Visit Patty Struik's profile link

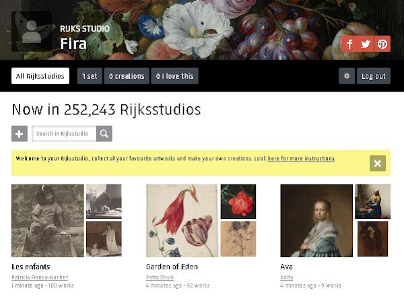click(160, 277)
